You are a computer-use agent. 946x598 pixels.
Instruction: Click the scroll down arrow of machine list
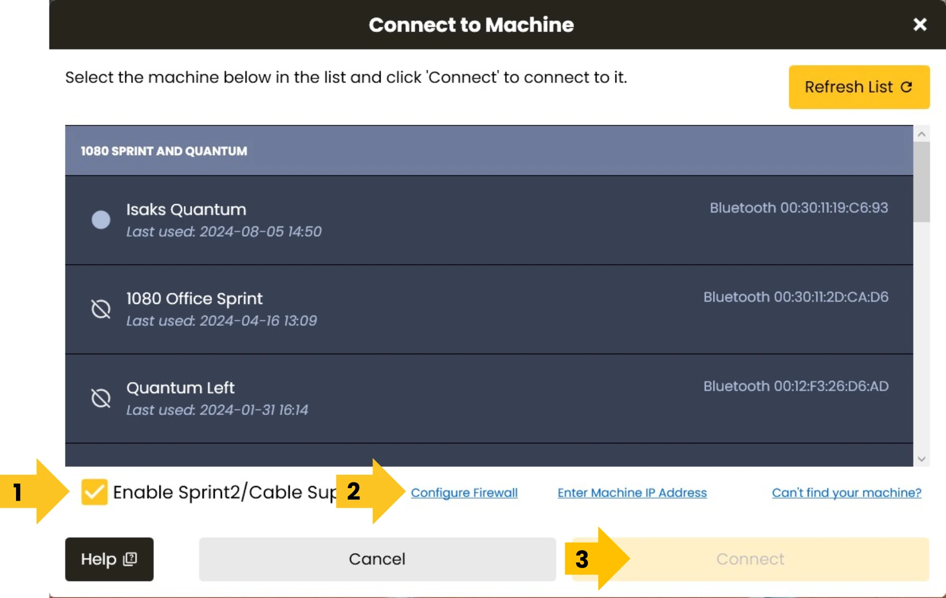pos(922,459)
